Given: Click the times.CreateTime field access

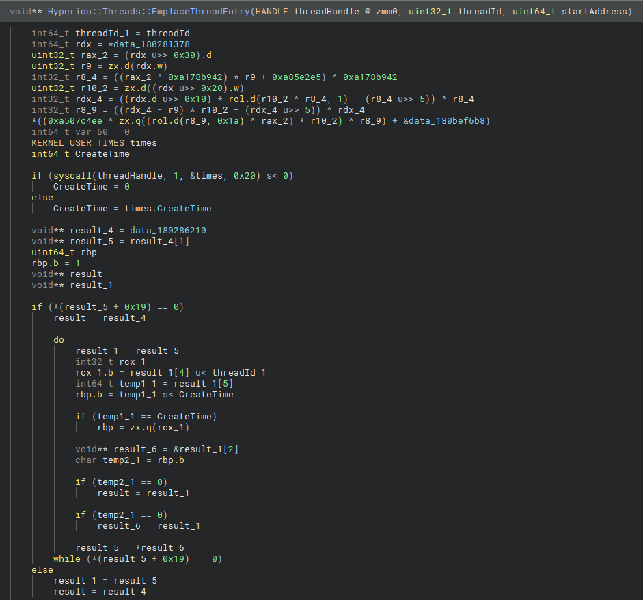Looking at the screenshot, I should click(168, 209).
